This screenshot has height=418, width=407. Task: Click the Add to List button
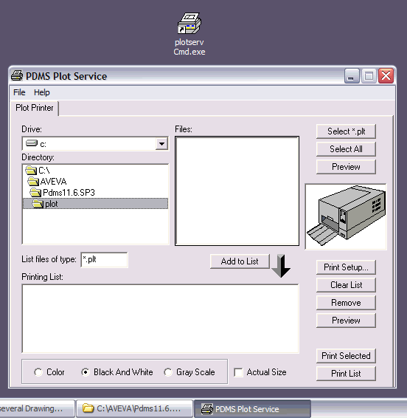[x=240, y=261]
